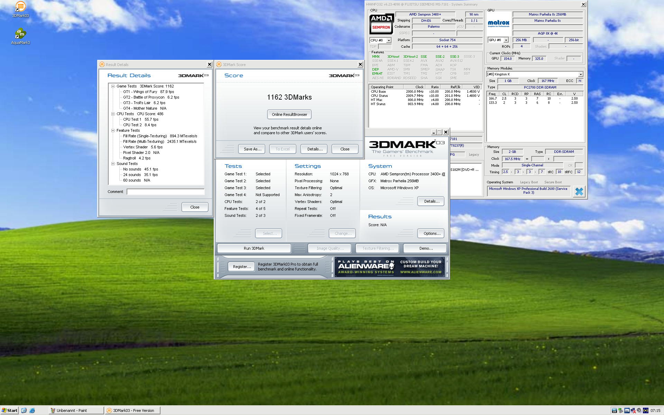
Task: Open the Kingston memory module dropdown
Action: (581, 74)
